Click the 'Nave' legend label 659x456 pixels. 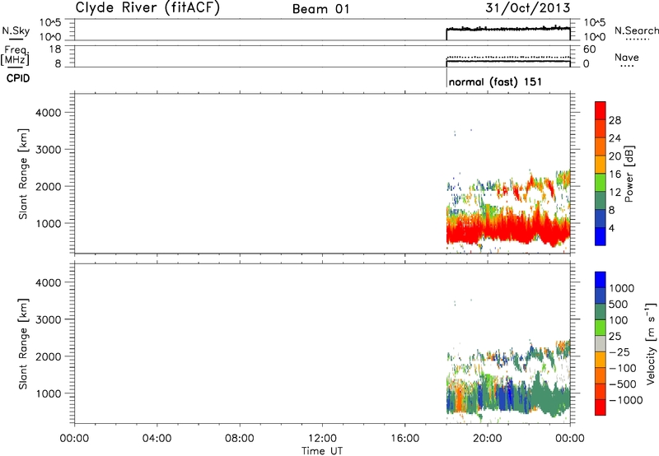tap(627, 57)
